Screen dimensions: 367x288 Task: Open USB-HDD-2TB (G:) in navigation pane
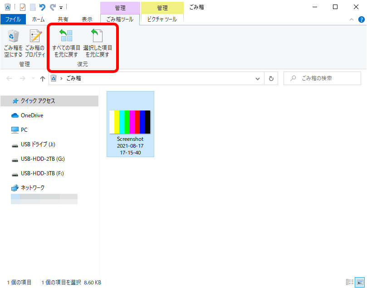click(38, 159)
